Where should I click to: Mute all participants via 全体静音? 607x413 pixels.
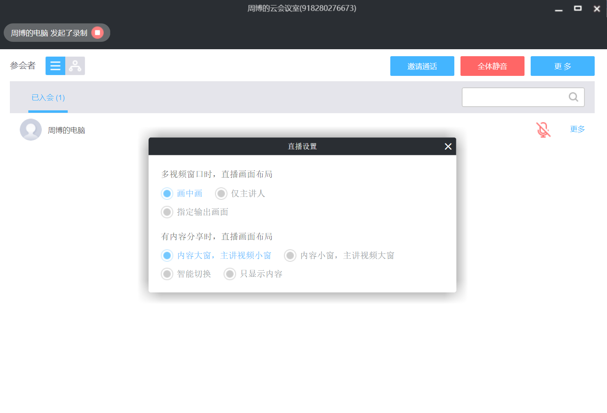(x=492, y=66)
